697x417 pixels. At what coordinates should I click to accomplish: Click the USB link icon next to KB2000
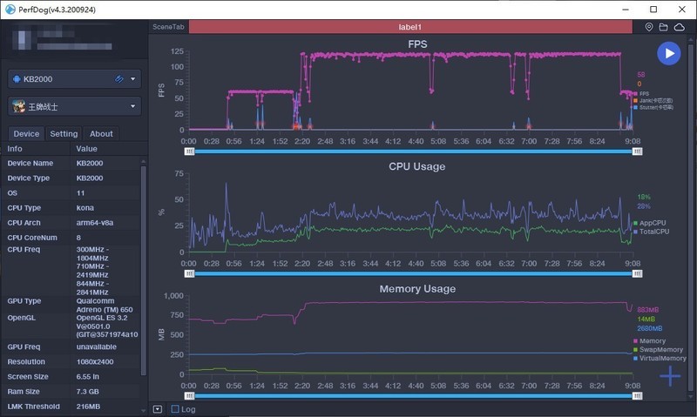119,79
